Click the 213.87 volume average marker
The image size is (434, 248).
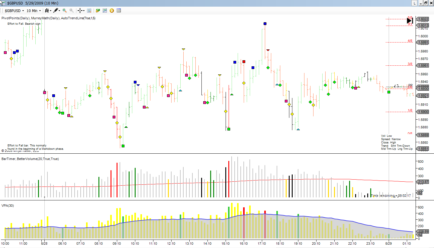click(x=423, y=182)
